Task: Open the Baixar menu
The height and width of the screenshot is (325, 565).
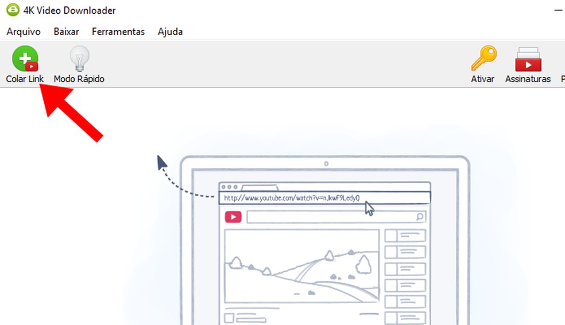Action: [x=66, y=32]
